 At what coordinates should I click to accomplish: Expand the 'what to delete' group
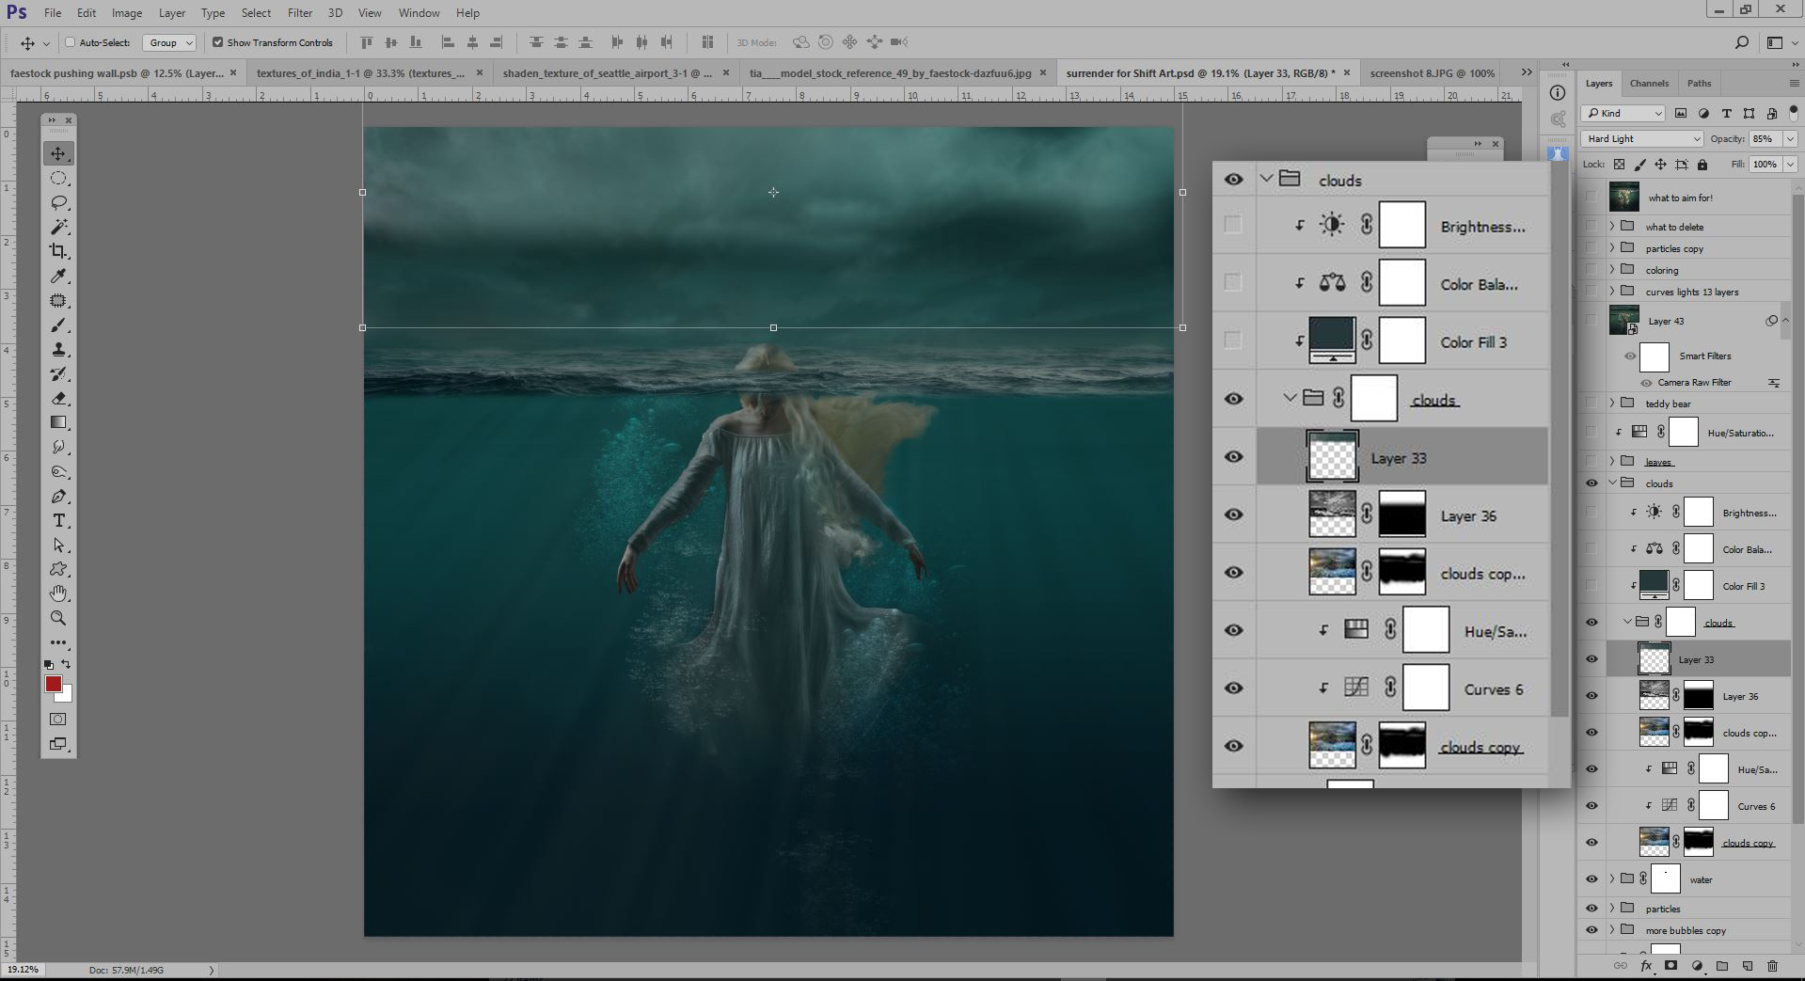[1612, 226]
